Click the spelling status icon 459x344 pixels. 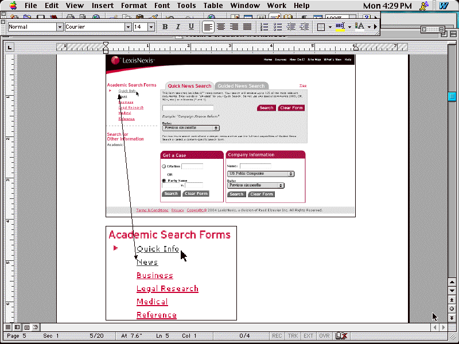pyautogui.click(x=341, y=336)
